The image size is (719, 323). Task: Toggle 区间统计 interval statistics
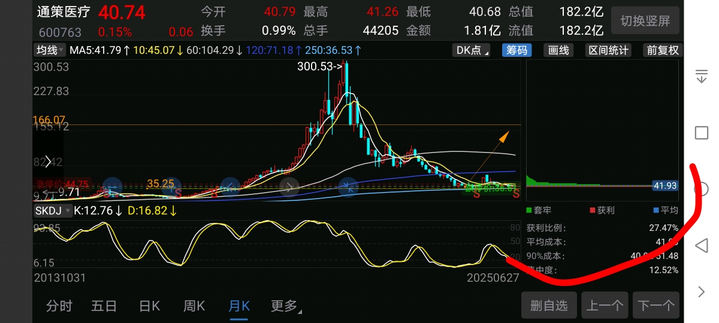coord(608,50)
